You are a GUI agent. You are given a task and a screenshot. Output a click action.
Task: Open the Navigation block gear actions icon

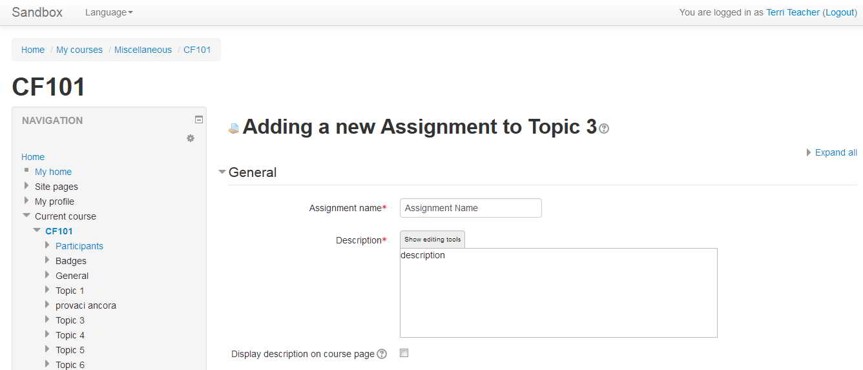(x=191, y=138)
